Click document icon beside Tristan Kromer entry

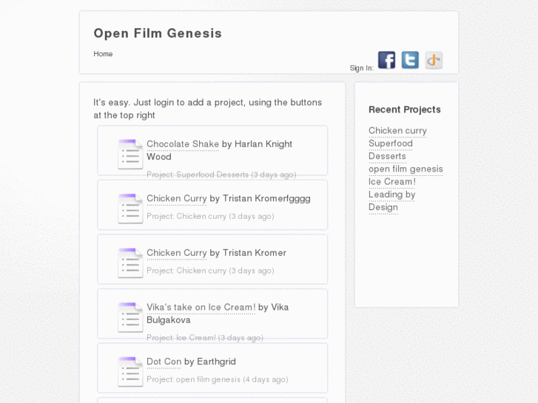point(130,263)
